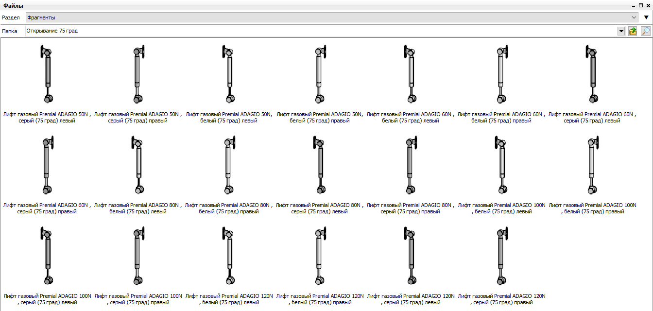Select ADAGIO 50N белый правый thumbnail
653x311 pixels.
click(x=320, y=74)
